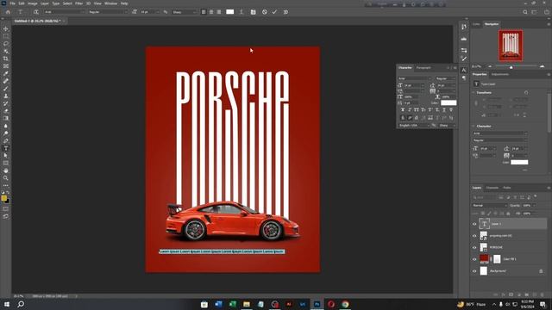Click the foreground color swatch in toolbar

pyautogui.click(x=3, y=198)
